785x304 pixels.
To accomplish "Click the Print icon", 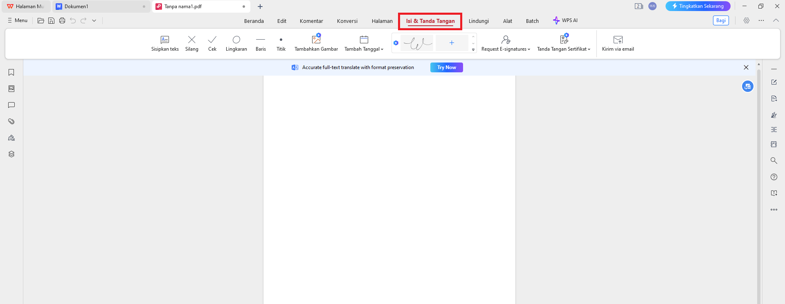I will click(x=62, y=20).
